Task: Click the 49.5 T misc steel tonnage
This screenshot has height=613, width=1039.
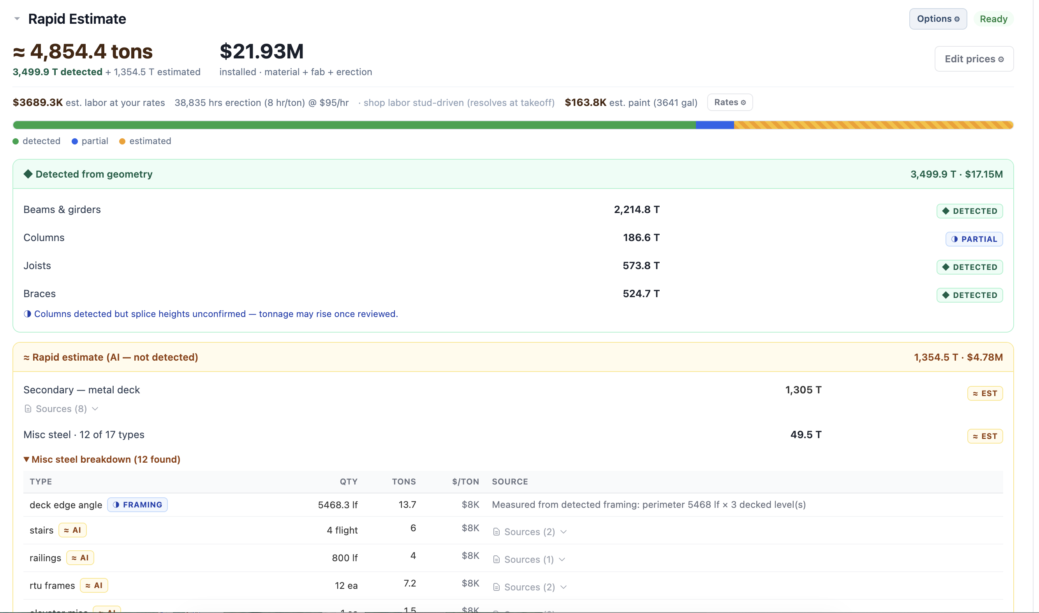Action: coord(806,435)
